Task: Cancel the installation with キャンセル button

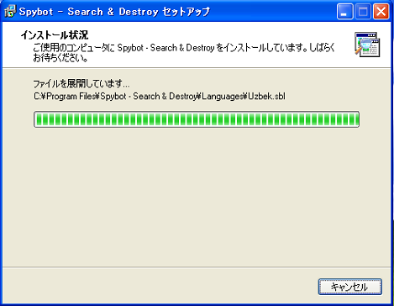Action: click(x=350, y=287)
